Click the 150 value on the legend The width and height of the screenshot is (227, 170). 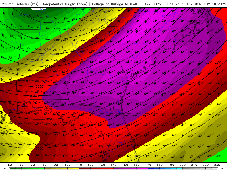pyautogui.click(x=125, y=165)
